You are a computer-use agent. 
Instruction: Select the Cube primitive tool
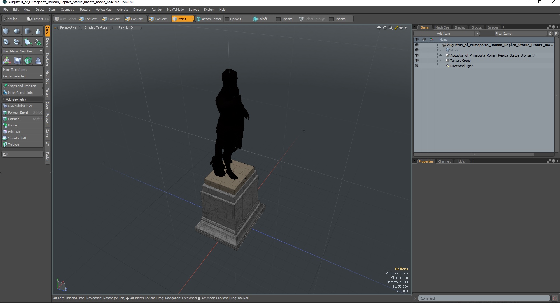pyautogui.click(x=6, y=31)
